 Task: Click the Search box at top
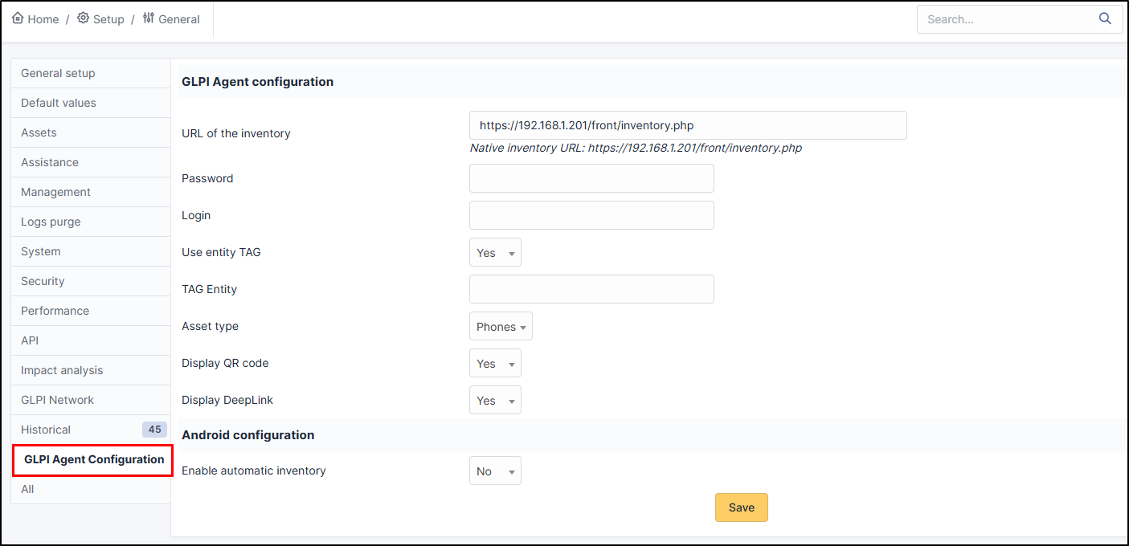pos(1008,19)
